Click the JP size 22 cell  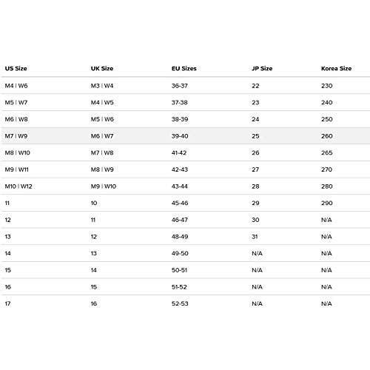pos(255,86)
